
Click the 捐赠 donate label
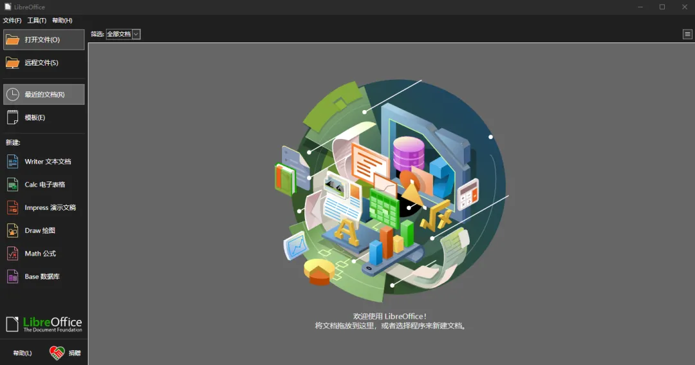75,353
